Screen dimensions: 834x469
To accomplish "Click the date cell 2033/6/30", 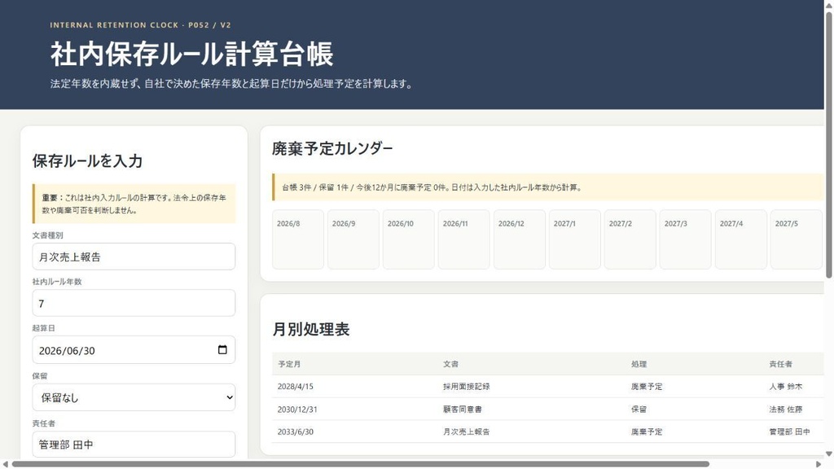I will coord(295,432).
